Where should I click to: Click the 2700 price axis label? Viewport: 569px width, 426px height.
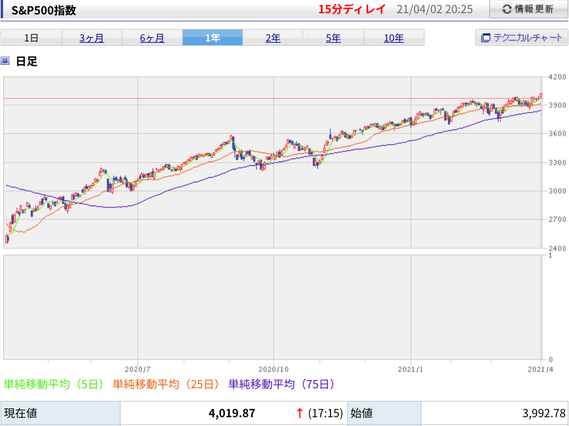click(557, 219)
